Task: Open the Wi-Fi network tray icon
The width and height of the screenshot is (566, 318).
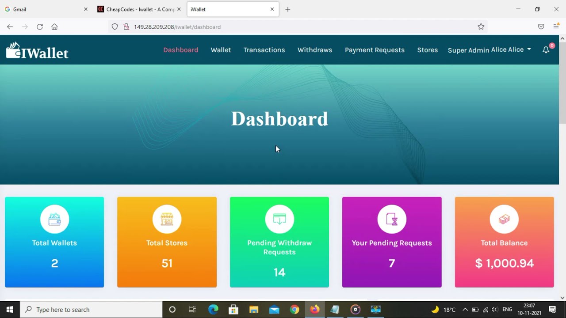Action: 486,310
